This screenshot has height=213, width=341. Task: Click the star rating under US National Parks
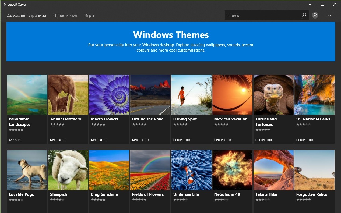tap(304, 125)
